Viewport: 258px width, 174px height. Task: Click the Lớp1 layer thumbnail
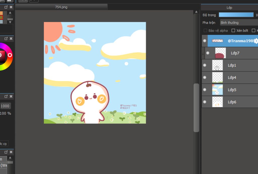pos(217,65)
